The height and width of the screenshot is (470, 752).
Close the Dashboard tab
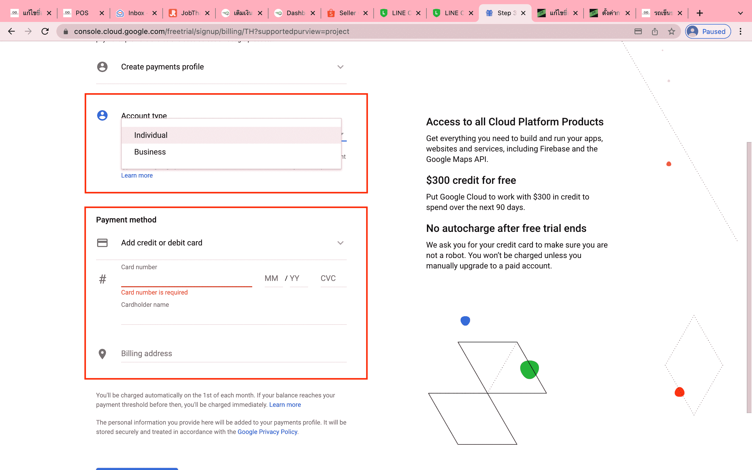pyautogui.click(x=313, y=13)
